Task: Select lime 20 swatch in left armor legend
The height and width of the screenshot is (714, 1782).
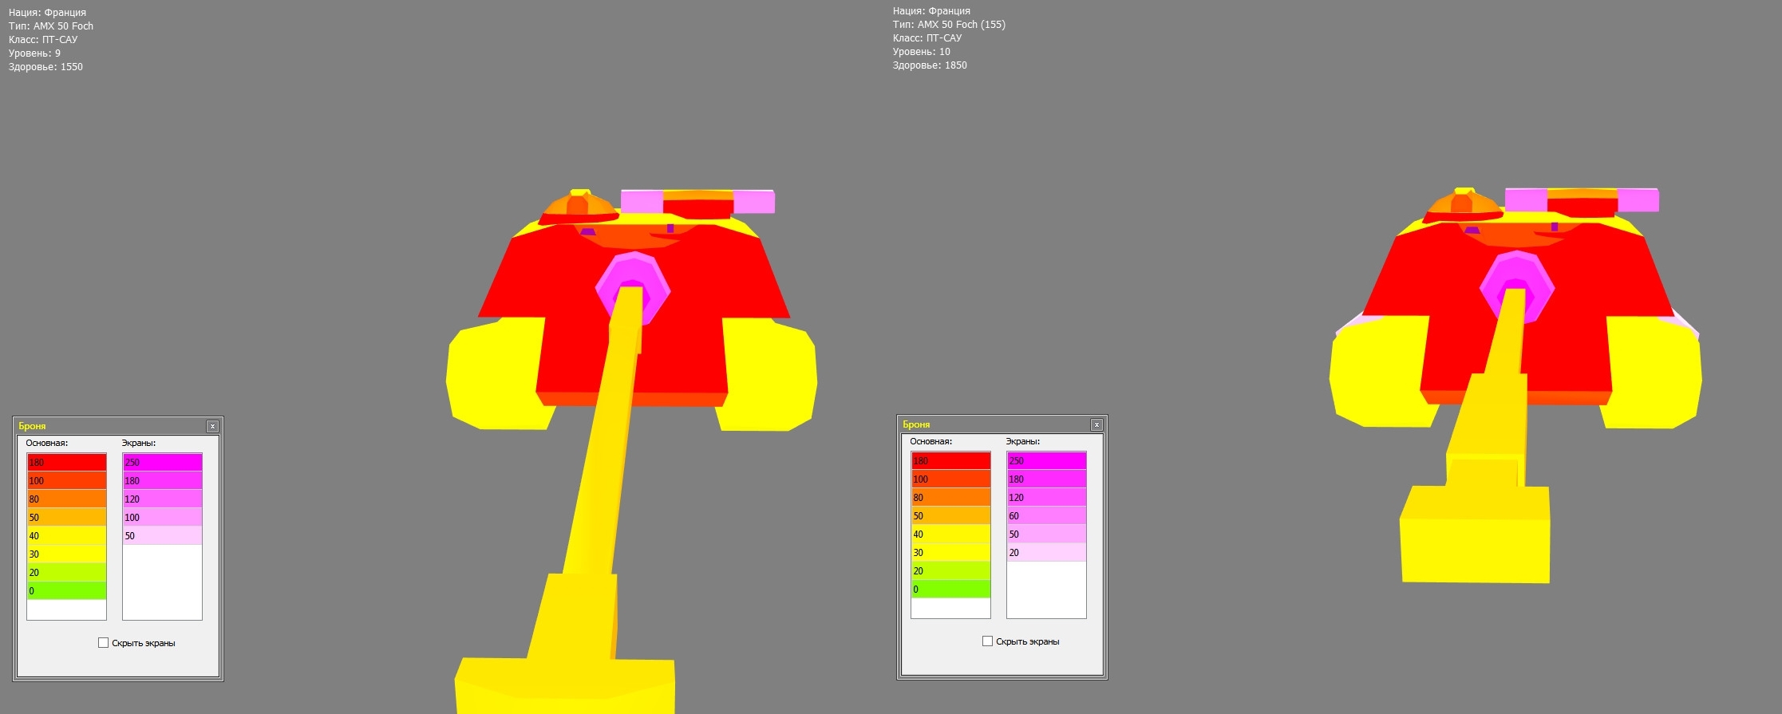Action: coord(67,573)
